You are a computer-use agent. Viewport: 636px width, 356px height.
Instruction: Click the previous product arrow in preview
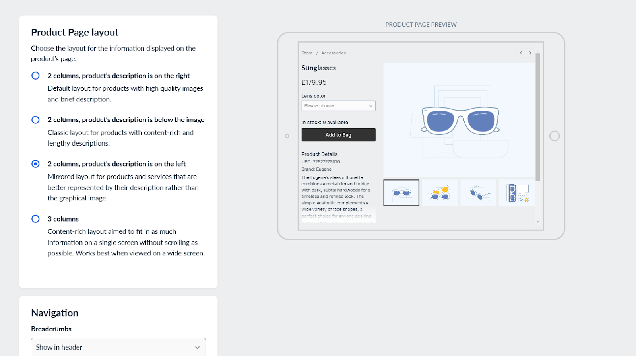(x=521, y=53)
